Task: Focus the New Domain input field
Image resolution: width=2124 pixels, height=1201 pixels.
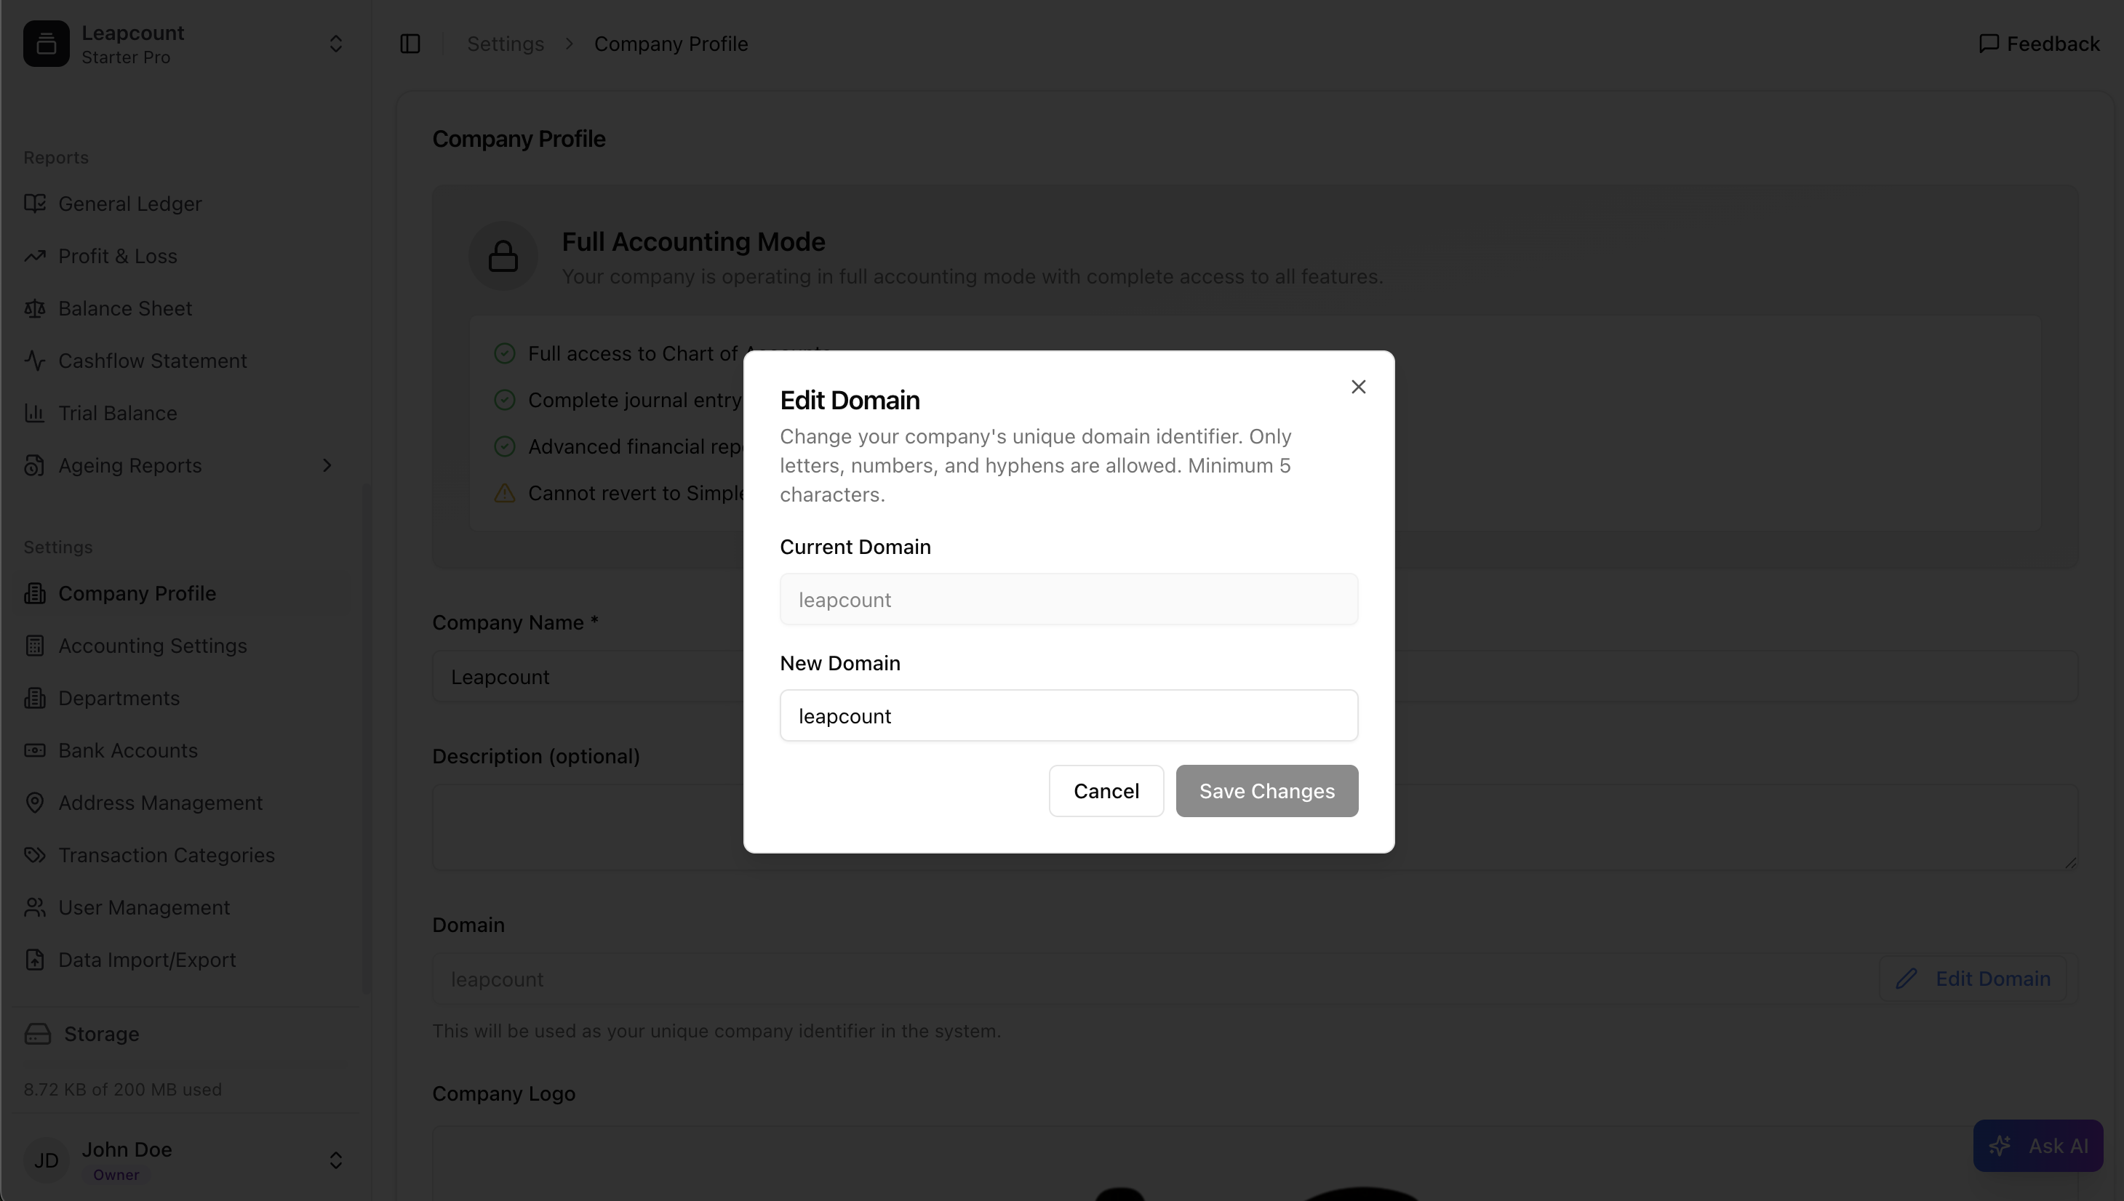Action: (1069, 715)
